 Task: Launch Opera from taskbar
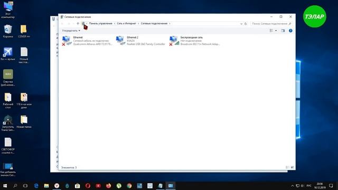click(88, 186)
